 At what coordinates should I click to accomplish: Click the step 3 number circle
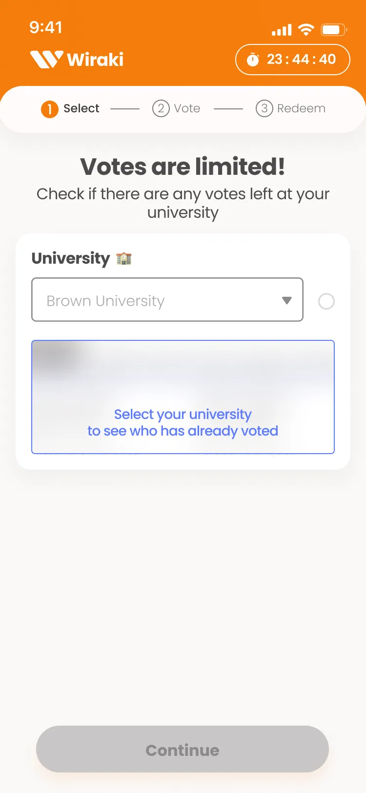pyautogui.click(x=264, y=108)
